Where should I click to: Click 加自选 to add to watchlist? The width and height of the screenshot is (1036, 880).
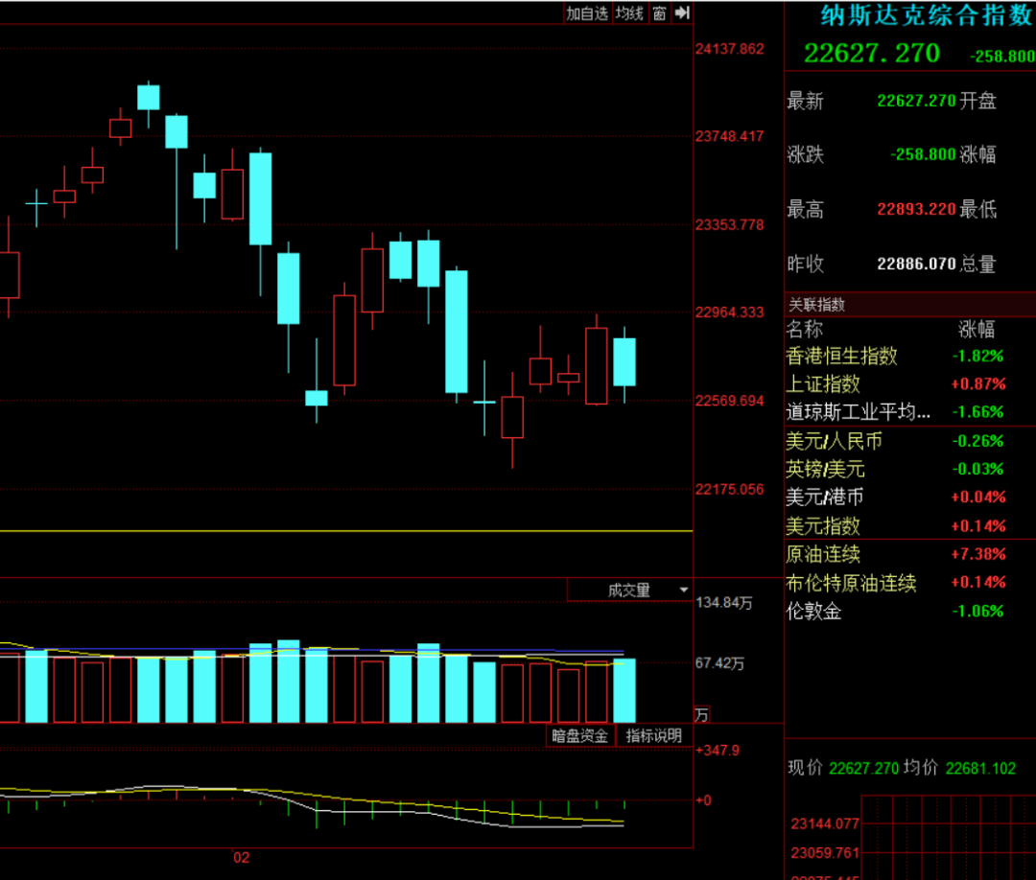587,12
